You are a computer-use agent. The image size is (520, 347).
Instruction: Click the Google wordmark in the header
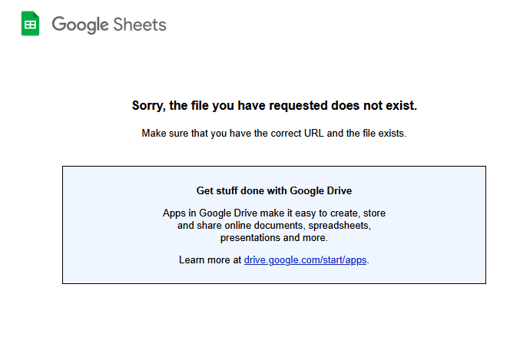click(x=80, y=25)
